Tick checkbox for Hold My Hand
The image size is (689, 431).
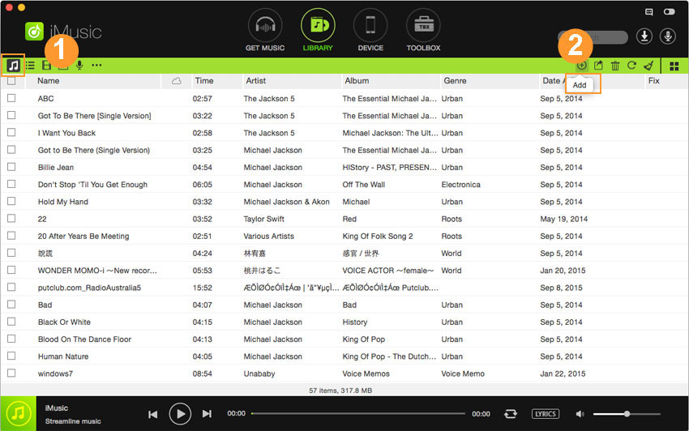(11, 201)
